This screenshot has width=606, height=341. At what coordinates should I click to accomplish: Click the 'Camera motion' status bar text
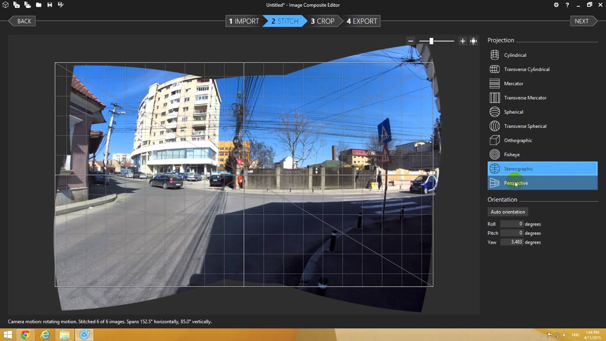tap(110, 322)
